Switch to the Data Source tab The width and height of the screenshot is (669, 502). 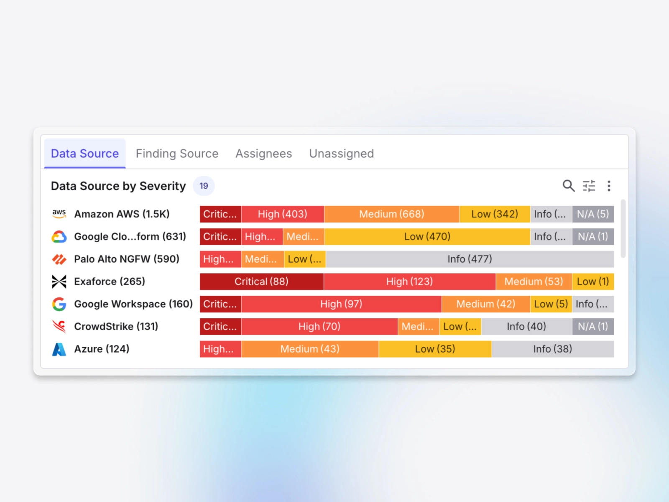(85, 154)
